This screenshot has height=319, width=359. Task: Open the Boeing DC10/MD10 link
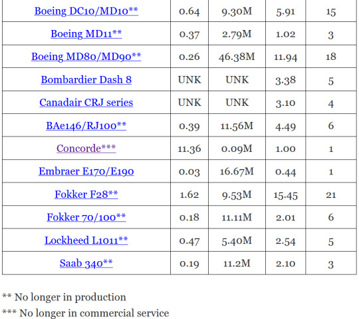(x=86, y=11)
